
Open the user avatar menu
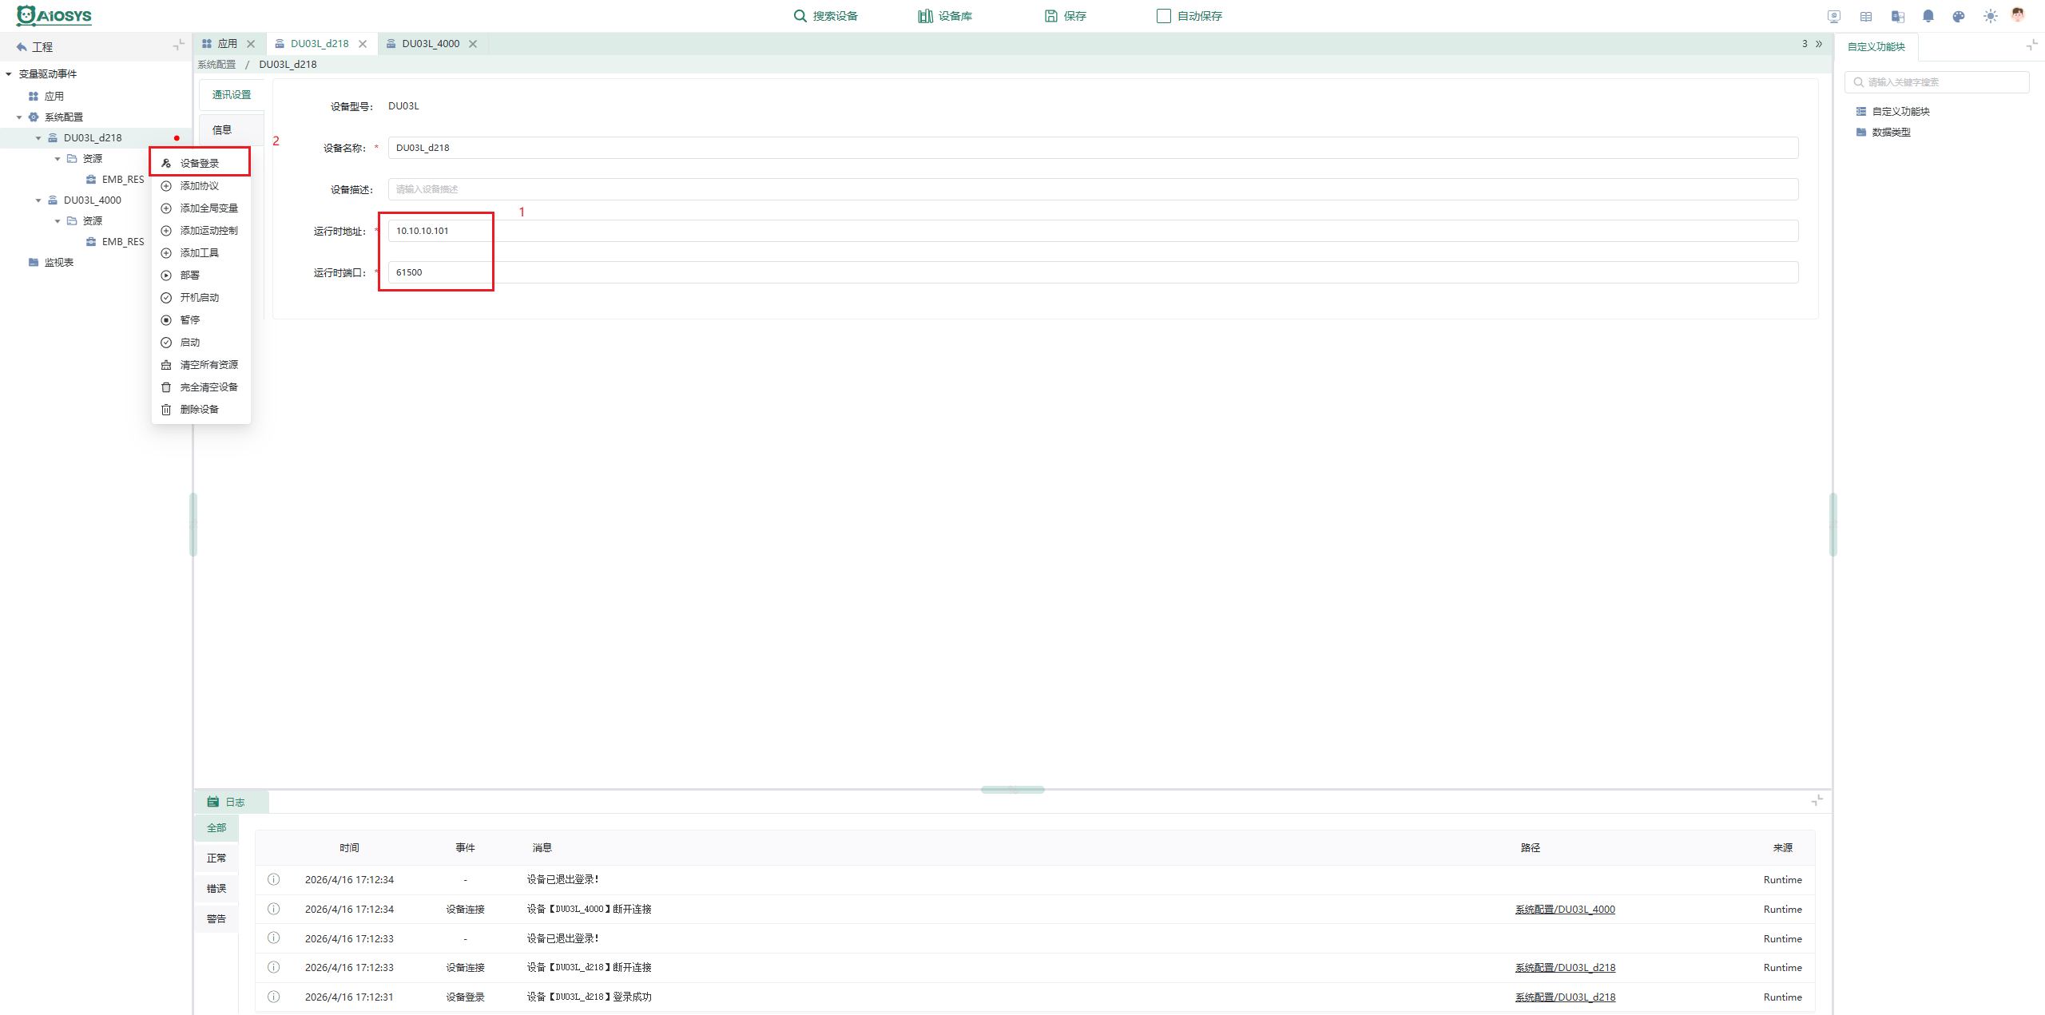2019,15
